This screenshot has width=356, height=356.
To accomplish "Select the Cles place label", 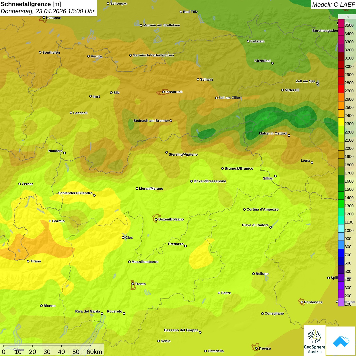I will click(129, 238).
